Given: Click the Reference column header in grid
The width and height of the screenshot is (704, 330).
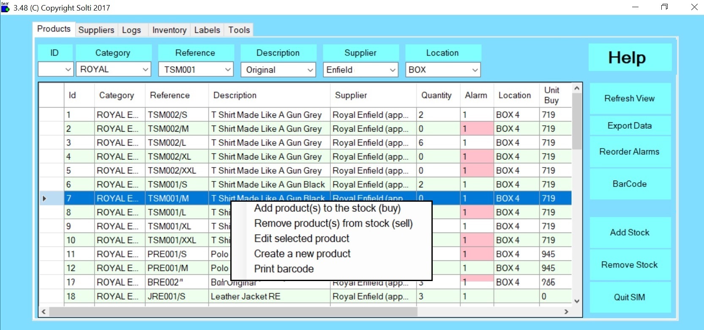Looking at the screenshot, I should pyautogui.click(x=177, y=95).
